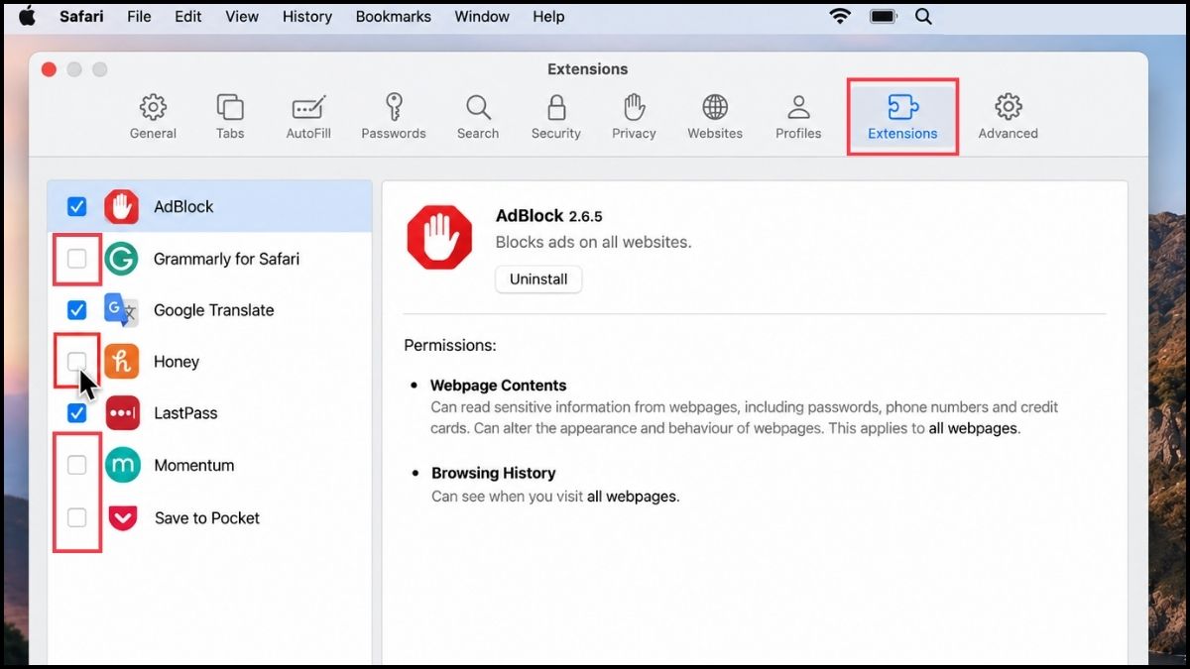Open the Privacy hand icon

tap(634, 107)
